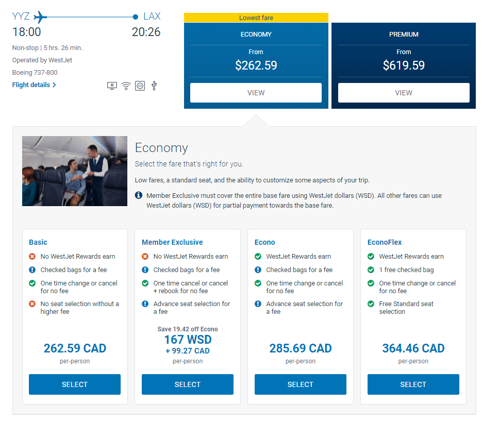The height and width of the screenshot is (421, 482).
Task: Click the power outlet amenity icon
Action: click(x=140, y=86)
